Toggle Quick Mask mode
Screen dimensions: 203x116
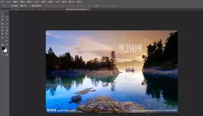point(3,55)
